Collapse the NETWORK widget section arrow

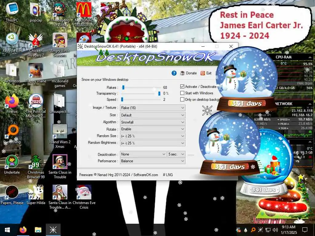tap(310, 104)
